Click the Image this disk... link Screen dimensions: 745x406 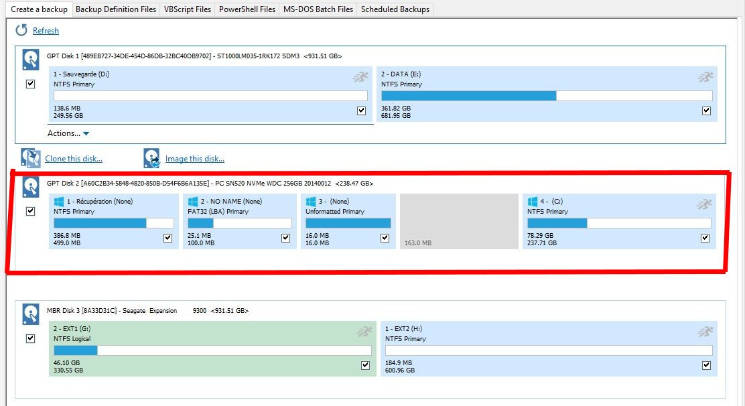point(195,159)
